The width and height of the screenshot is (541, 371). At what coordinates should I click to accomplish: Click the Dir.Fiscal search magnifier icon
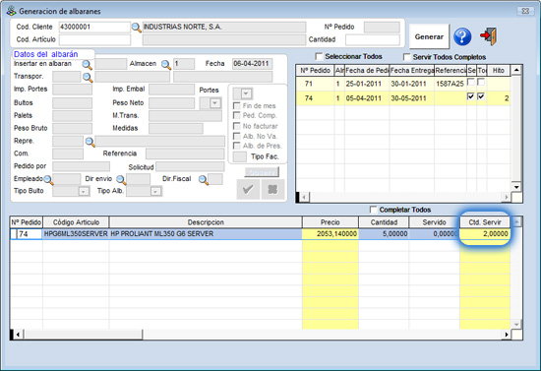[204, 179]
